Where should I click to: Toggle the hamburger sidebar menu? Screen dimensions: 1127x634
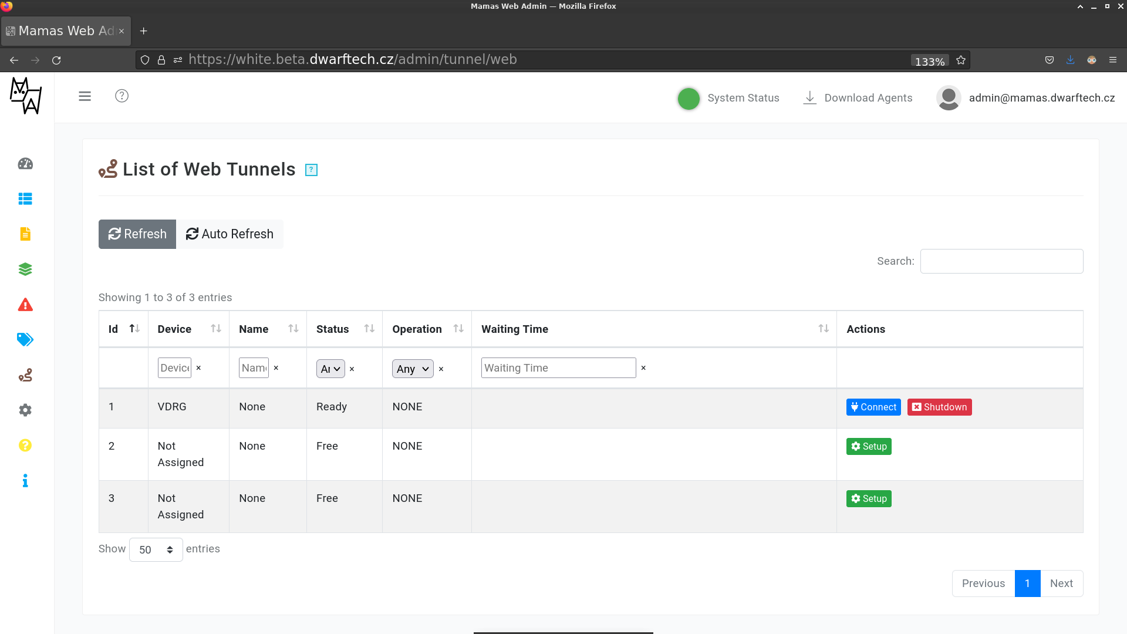pos(85,96)
